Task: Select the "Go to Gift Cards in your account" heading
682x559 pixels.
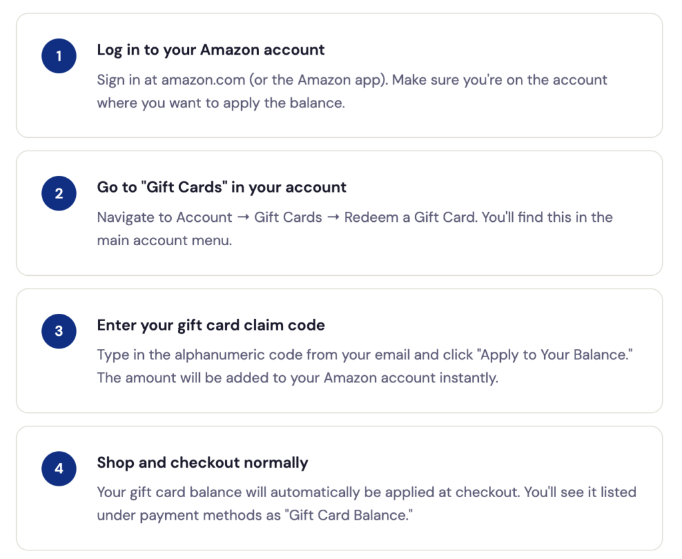Action: 222,187
